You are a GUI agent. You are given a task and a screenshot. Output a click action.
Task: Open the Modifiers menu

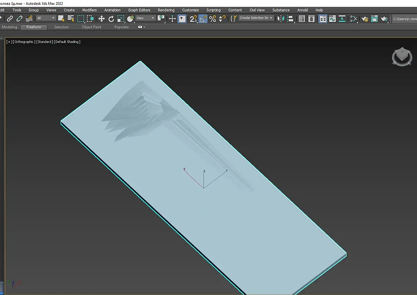click(x=89, y=10)
